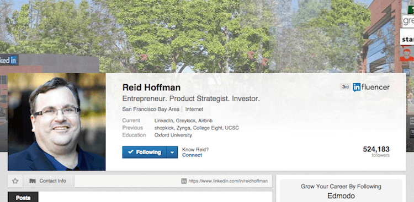Click the orange person icon on banner
Viewport: 414px width, 202px height.
click(x=407, y=54)
